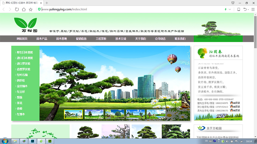The image size is (257, 144).
Task: Select the first banner slide thumbnail
Action: click(73, 114)
